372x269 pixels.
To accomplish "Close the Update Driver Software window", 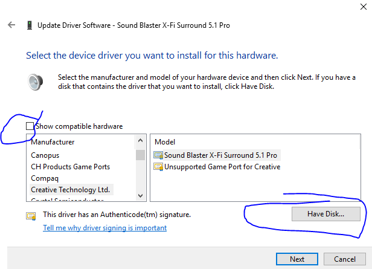I will [363, 7].
